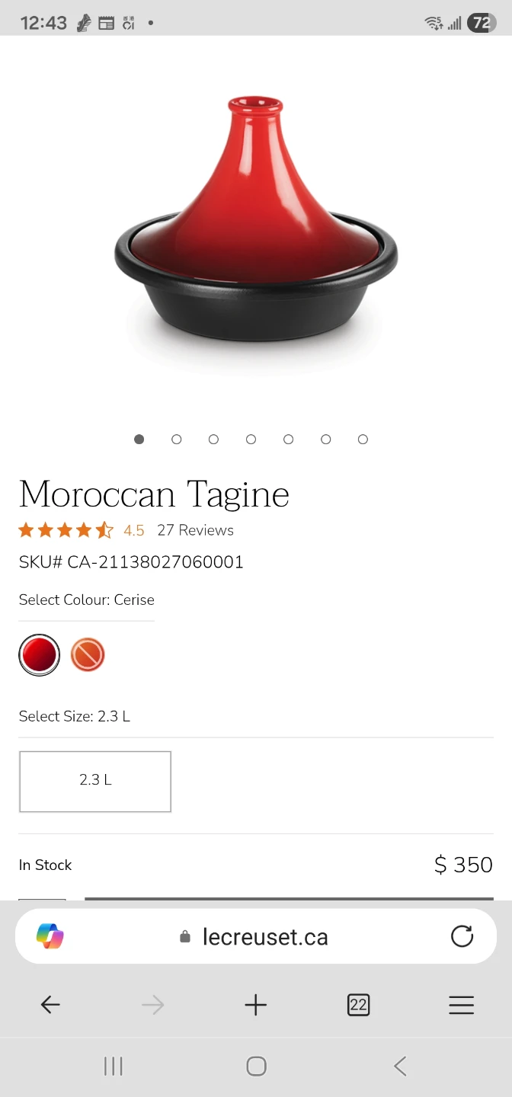Open the tab switcher showing 22 tabs

(x=358, y=1005)
